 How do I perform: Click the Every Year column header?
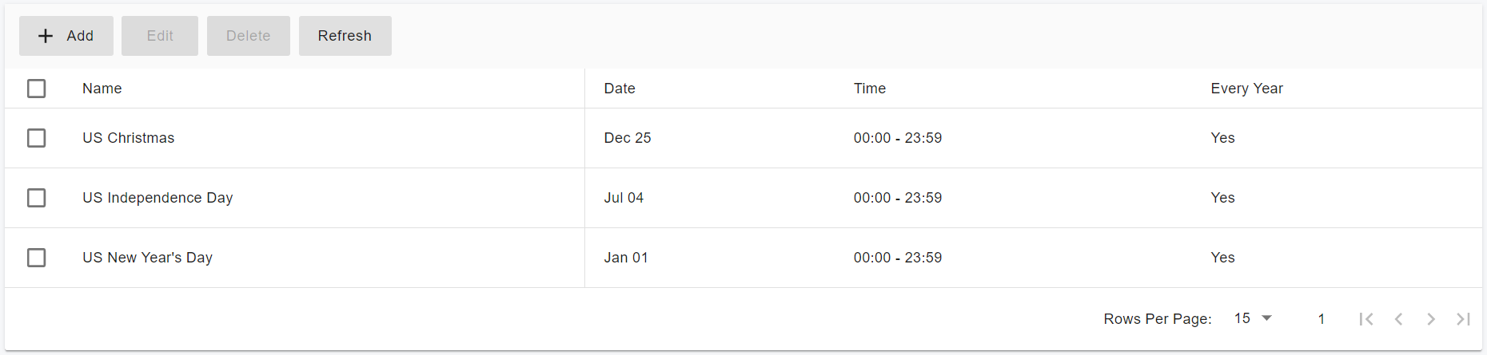[x=1246, y=89]
